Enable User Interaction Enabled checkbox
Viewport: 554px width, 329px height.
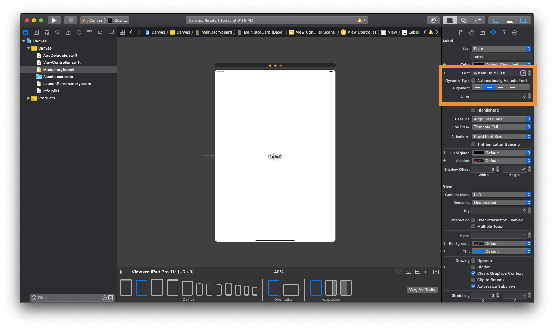point(473,220)
